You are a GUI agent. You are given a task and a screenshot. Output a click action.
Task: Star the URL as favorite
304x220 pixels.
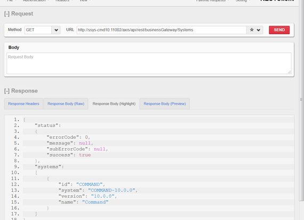252,30
